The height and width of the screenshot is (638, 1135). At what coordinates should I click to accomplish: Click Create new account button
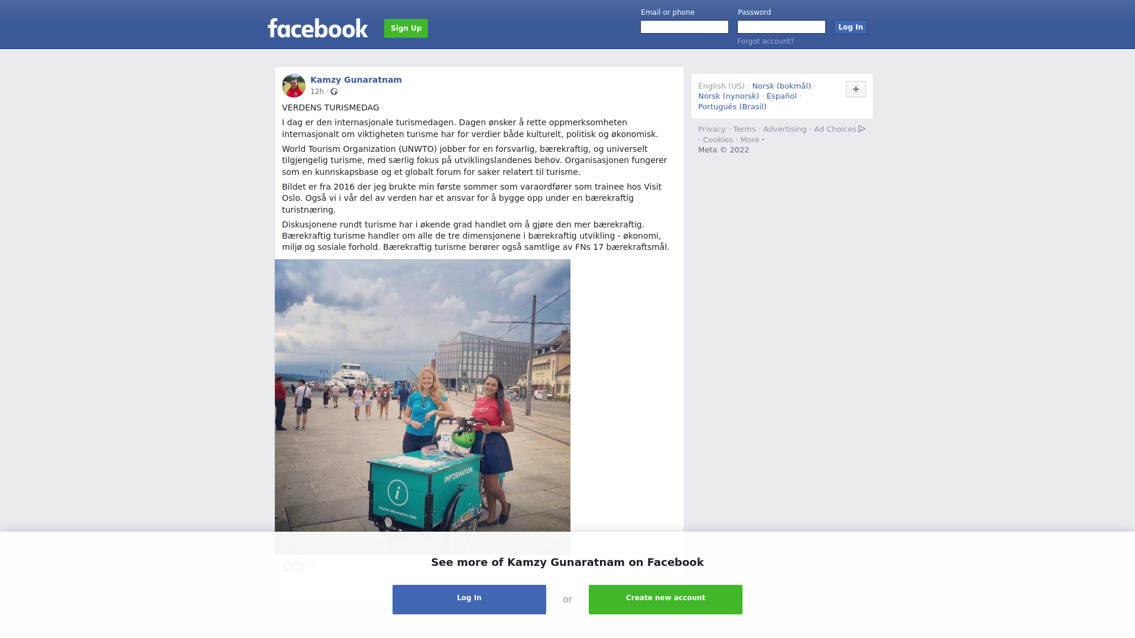(666, 600)
